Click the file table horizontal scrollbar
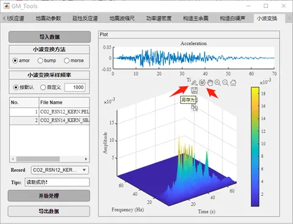Viewport: 293px width, 224px height. tap(49, 159)
